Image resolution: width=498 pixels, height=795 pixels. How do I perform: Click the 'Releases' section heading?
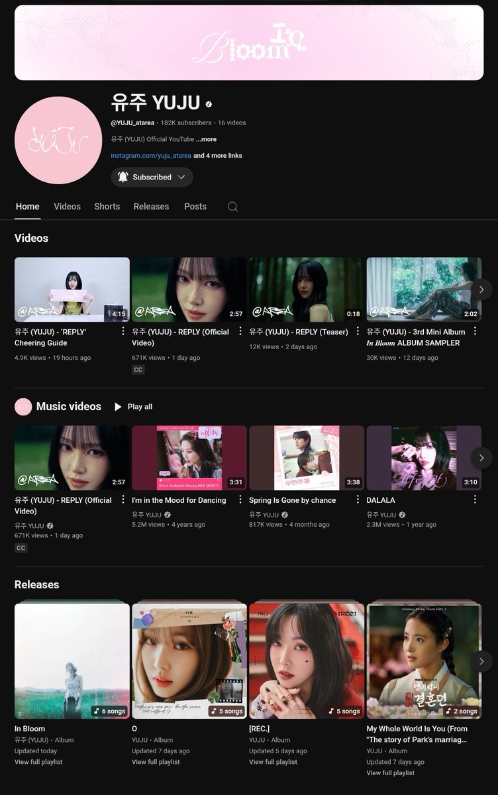point(37,584)
